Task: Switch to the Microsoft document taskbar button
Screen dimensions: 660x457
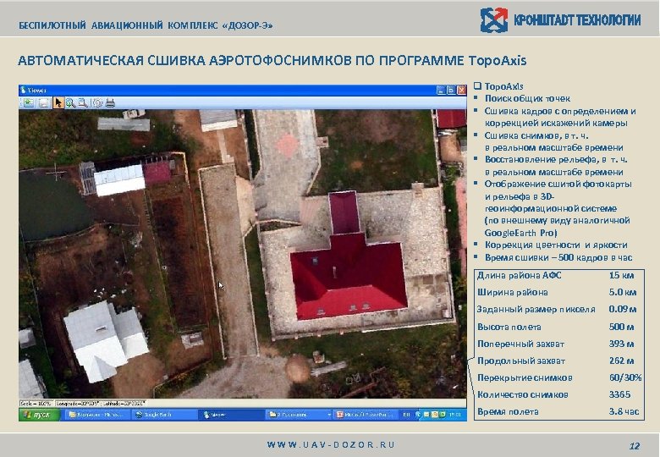Action: [x=98, y=415]
